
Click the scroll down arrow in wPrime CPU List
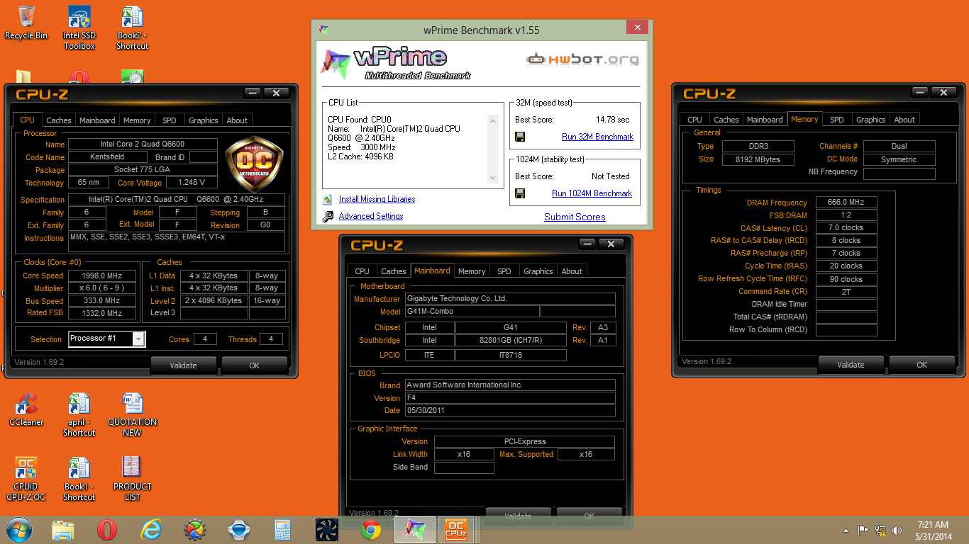pyautogui.click(x=494, y=178)
